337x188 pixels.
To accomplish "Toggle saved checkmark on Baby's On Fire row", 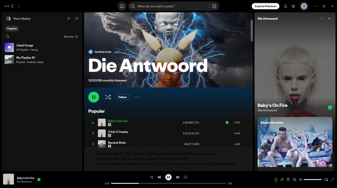I will [227, 123].
